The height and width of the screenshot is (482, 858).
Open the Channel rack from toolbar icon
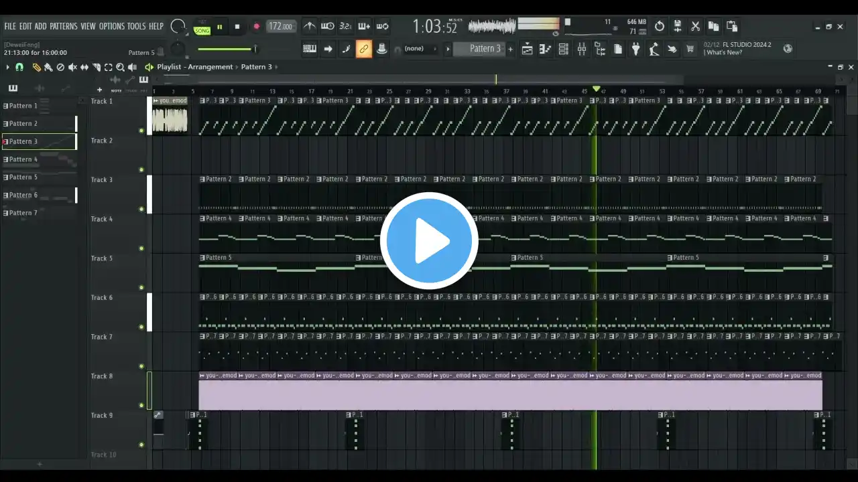click(x=563, y=49)
